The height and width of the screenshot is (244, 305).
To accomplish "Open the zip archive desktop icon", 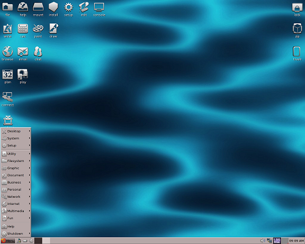I will (x=297, y=31).
